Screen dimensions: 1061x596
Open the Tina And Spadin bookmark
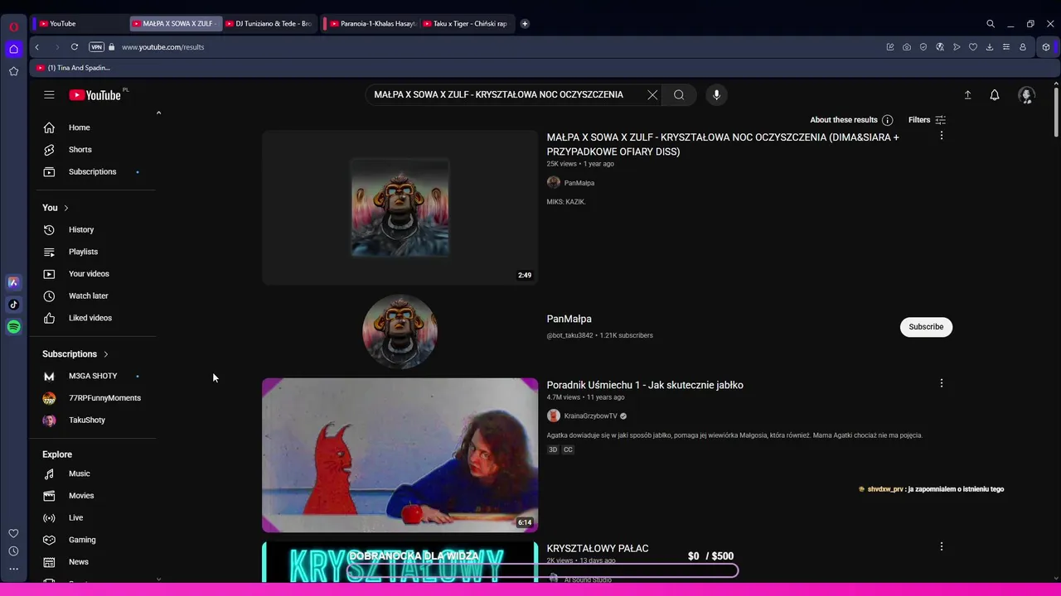[73, 68]
